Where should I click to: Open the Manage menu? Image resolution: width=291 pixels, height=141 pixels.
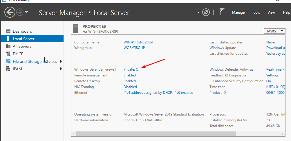(238, 12)
